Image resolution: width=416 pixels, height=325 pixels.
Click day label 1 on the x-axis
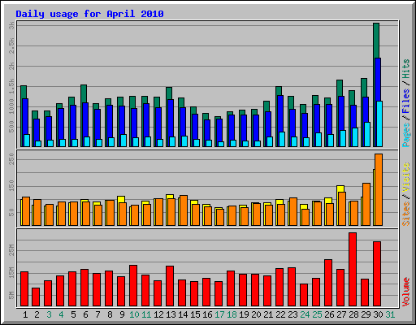click(x=25, y=314)
